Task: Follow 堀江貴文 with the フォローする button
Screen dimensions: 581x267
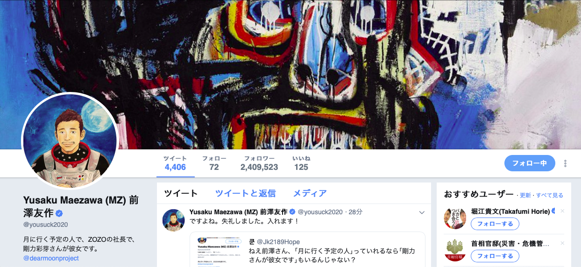Action: 495,224
